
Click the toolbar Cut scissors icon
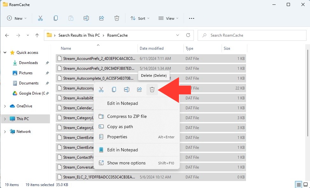(40, 18)
